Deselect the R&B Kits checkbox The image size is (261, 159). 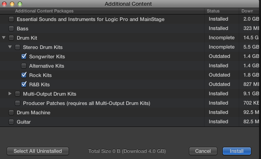24,84
